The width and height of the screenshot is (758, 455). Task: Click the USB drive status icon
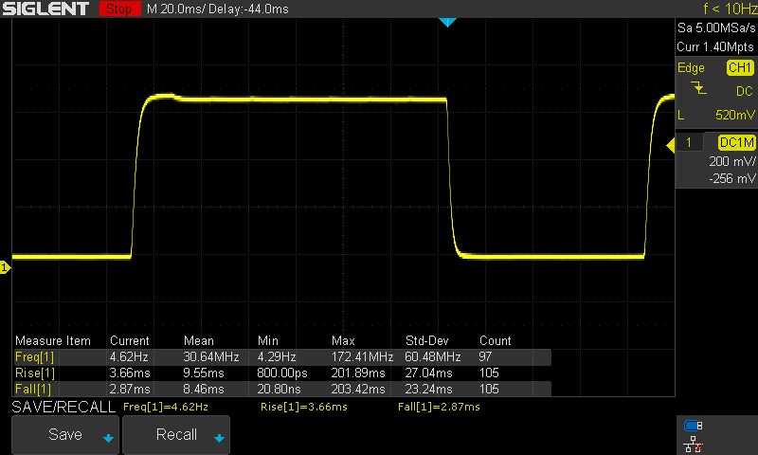click(x=693, y=426)
